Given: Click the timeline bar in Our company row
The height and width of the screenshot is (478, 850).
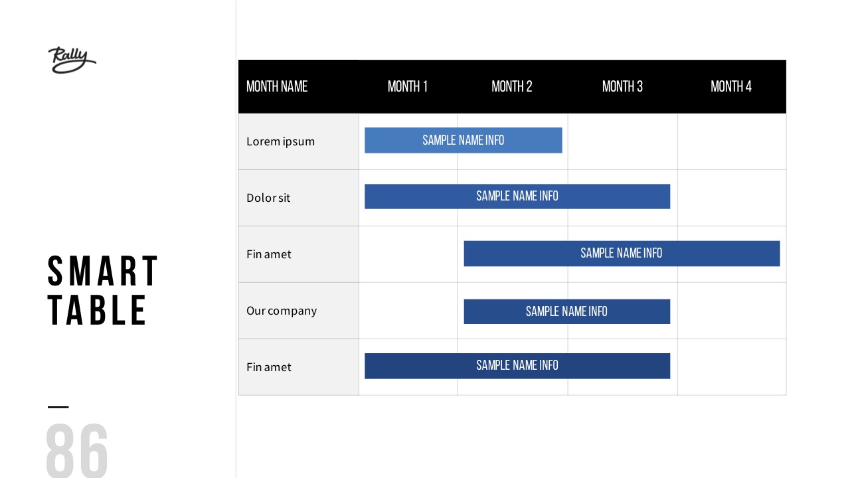Looking at the screenshot, I should click(566, 311).
